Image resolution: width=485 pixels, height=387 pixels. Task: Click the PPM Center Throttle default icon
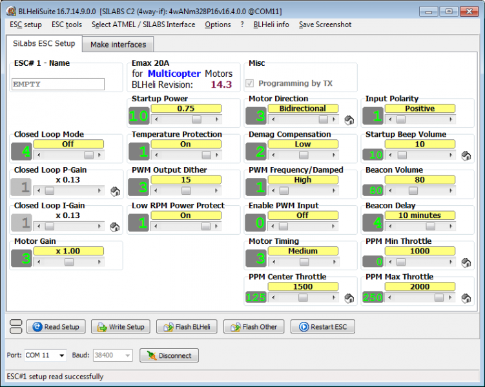349,298
